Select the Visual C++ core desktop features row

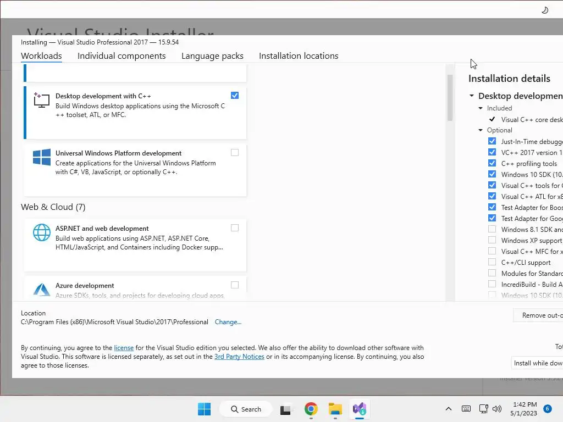(526, 119)
